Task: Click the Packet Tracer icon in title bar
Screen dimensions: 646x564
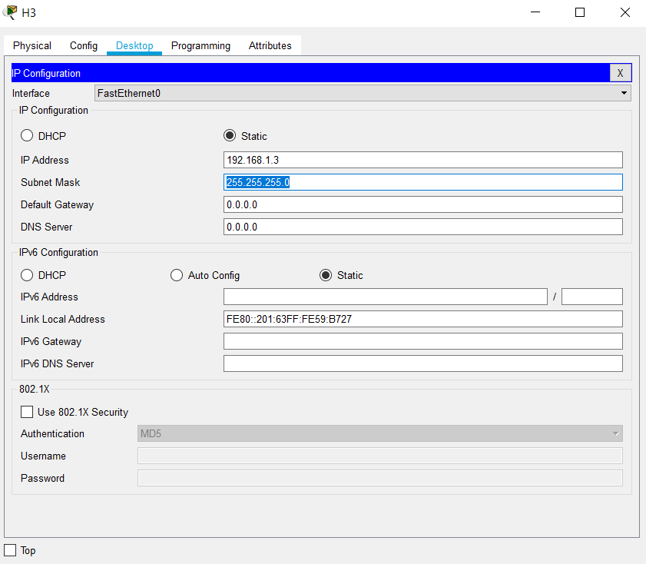Action: 11,12
